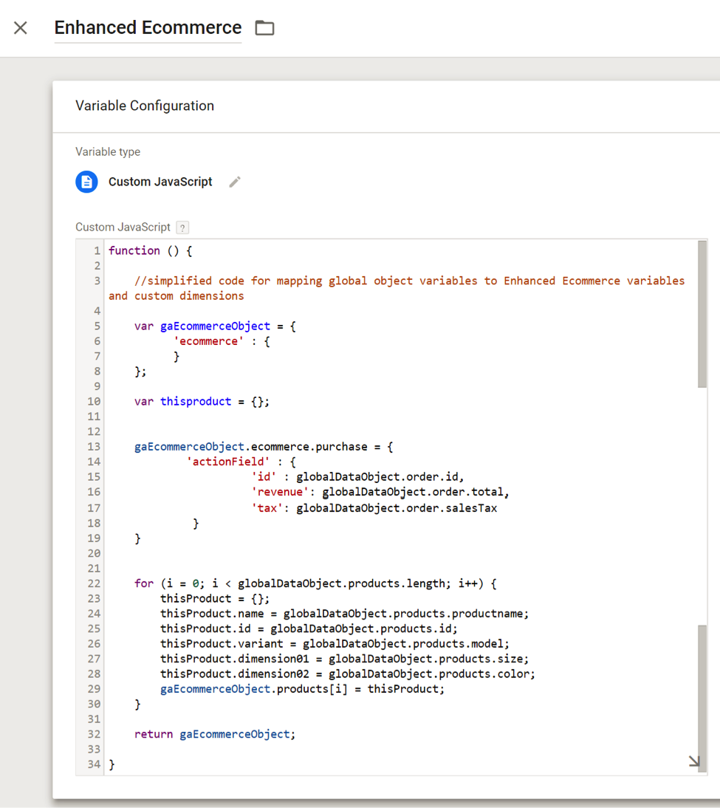
Task: Click 'return gaEcommerceObject;' line
Action: pos(215,734)
